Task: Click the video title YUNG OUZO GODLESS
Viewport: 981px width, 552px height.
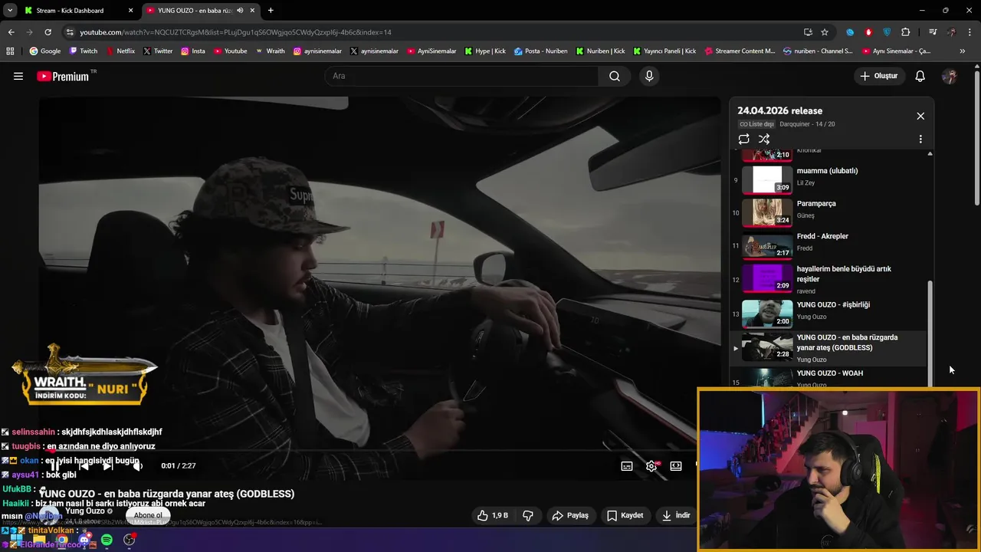Action: coord(167,494)
